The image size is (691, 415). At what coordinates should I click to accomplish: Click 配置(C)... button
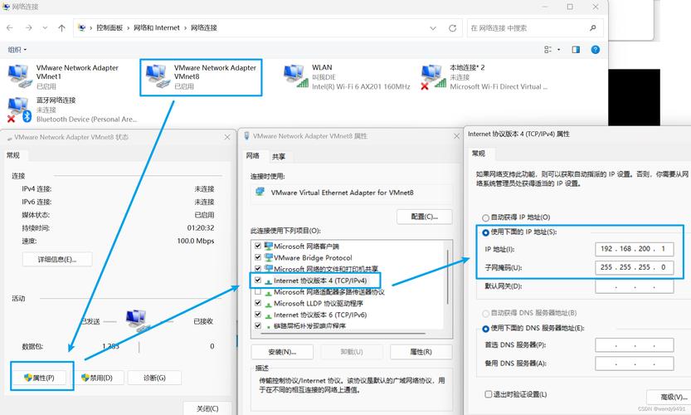tap(425, 217)
